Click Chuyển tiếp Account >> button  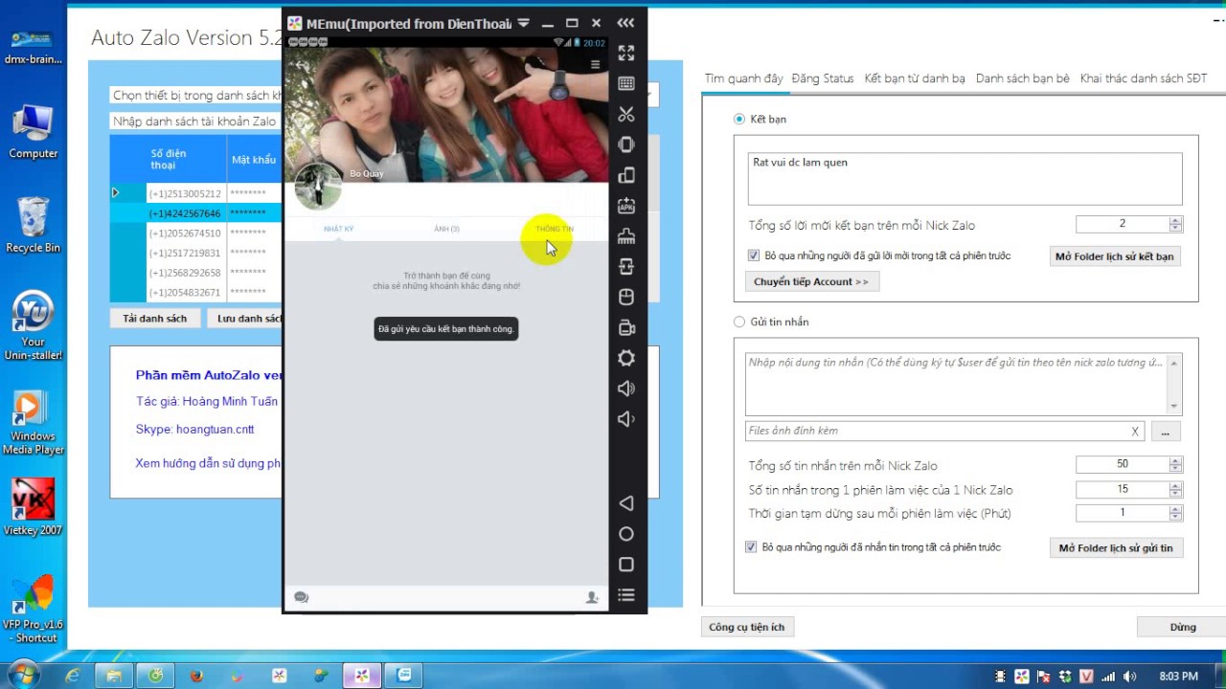pyautogui.click(x=811, y=281)
